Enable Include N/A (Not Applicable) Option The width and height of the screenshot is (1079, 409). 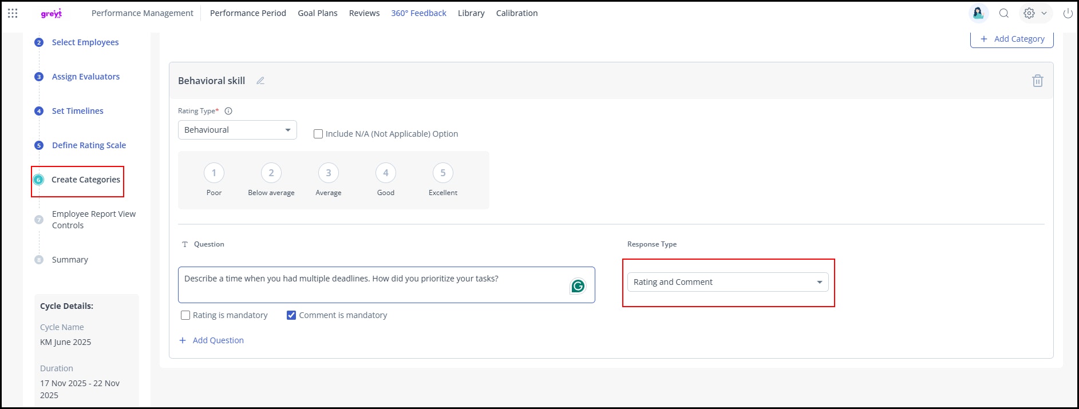(x=318, y=134)
